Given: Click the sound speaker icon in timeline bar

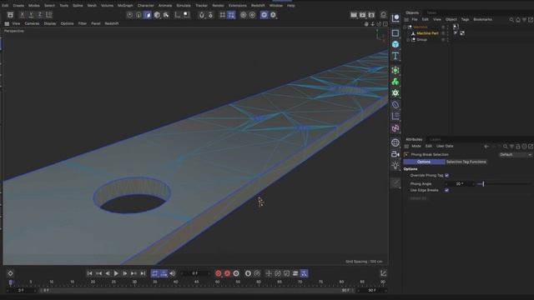Looking at the screenshot, I should (173, 273).
